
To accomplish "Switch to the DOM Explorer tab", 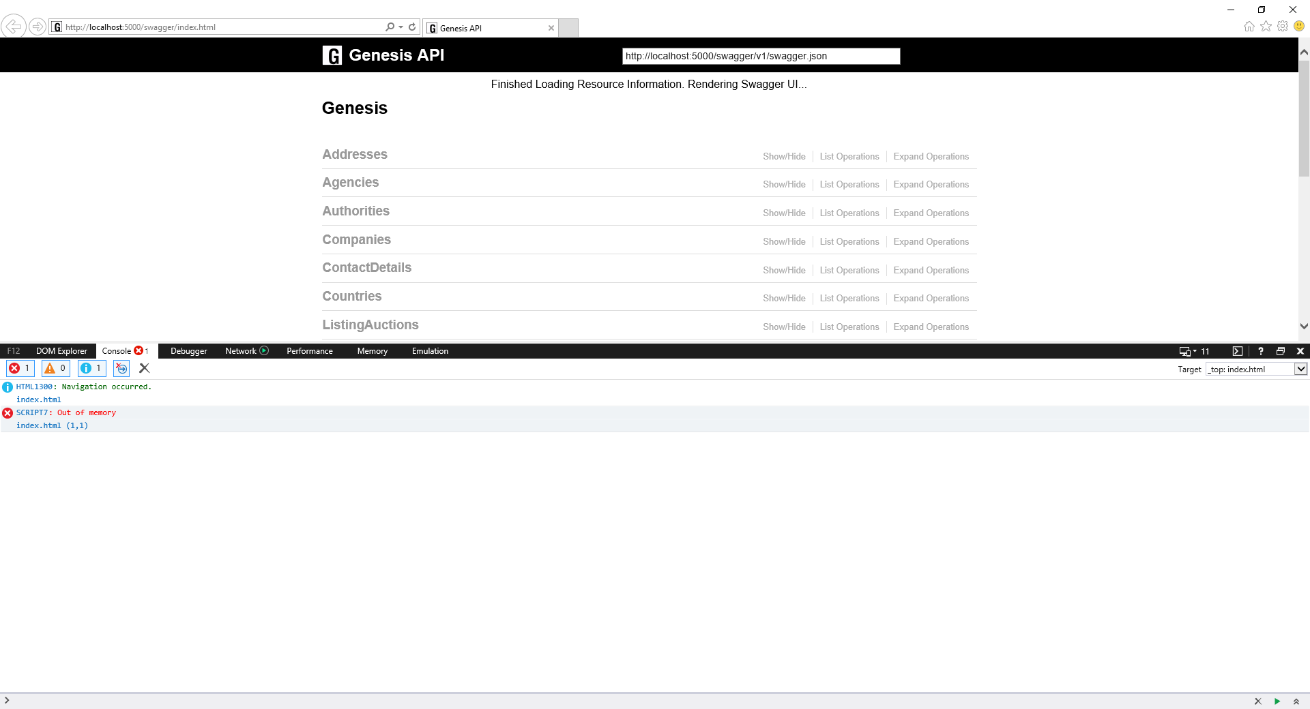I will coord(61,351).
